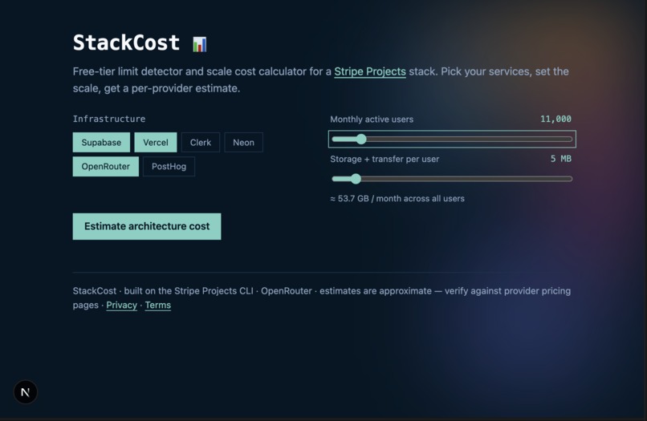Toggle off the Vercel service chip
Viewport: 647px width, 421px height.
156,142
